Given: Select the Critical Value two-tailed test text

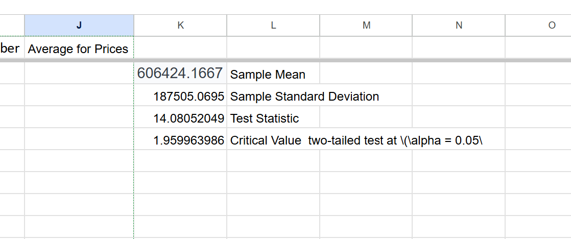Looking at the screenshot, I should (x=356, y=140).
